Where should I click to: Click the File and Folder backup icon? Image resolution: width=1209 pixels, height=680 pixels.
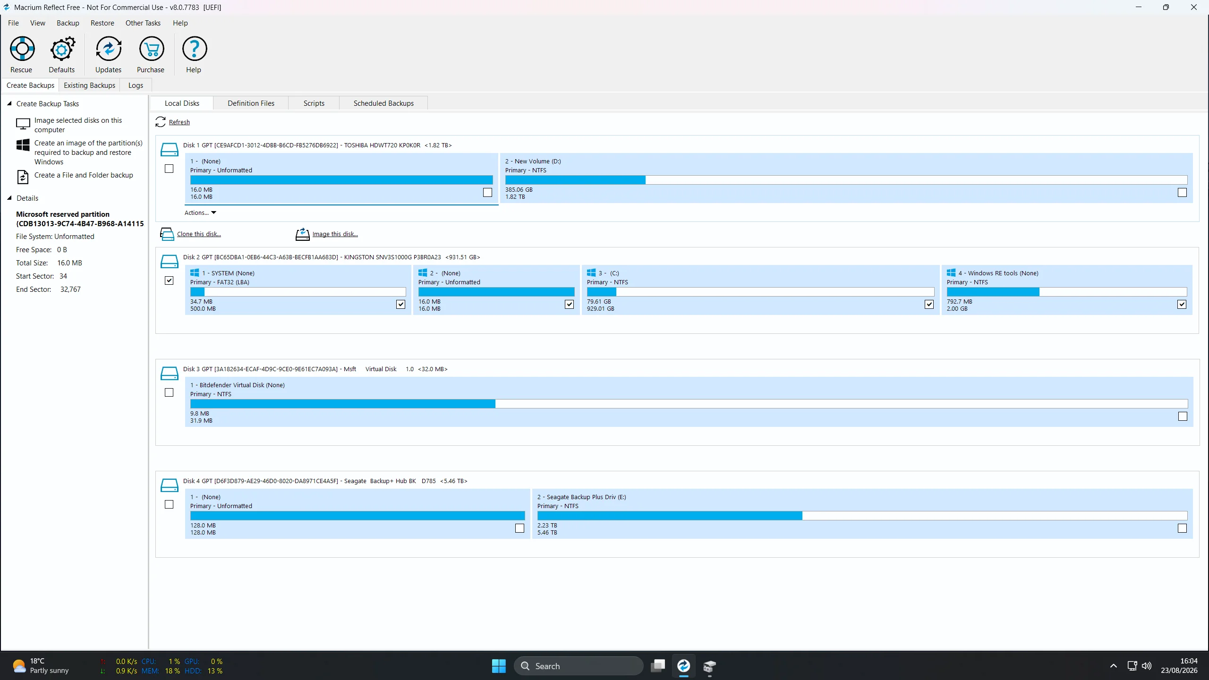coord(23,177)
